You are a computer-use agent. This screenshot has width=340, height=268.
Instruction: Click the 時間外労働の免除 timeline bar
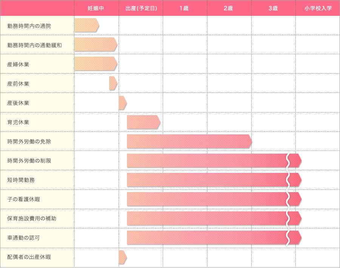click(x=190, y=141)
